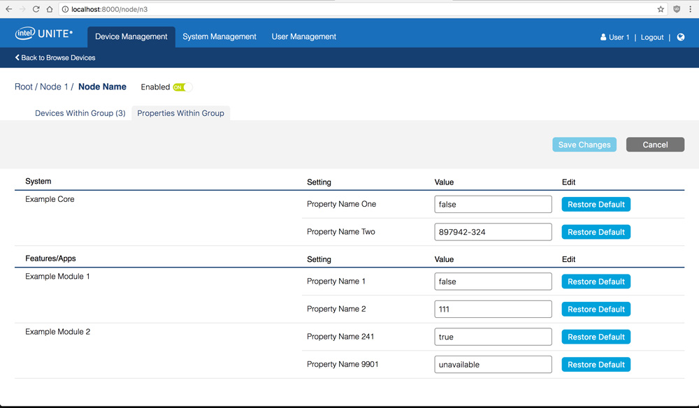This screenshot has height=408, width=699.
Task: Click the value field containing 111
Action: 493,309
